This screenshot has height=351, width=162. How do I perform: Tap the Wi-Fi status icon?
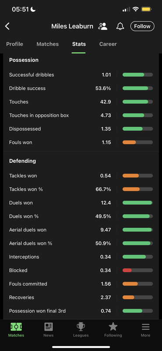(x=135, y=9)
